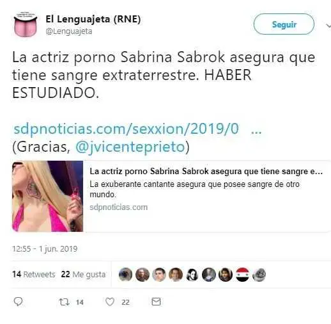331x324 pixels.
Task: Like the tweet with heart icon
Action: 110,302
